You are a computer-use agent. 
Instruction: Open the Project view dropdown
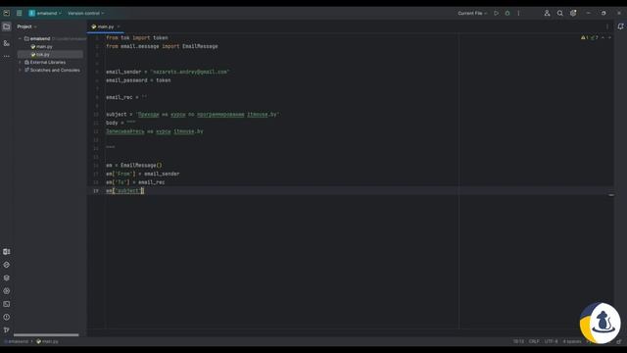coord(26,26)
